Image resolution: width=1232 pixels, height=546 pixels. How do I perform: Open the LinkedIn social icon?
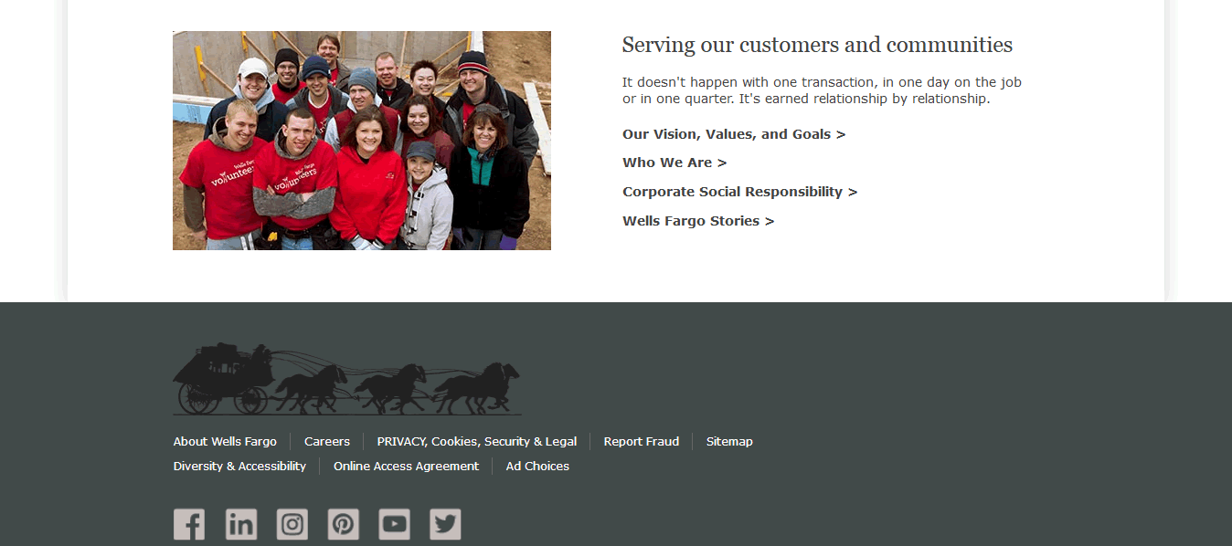tap(241, 524)
